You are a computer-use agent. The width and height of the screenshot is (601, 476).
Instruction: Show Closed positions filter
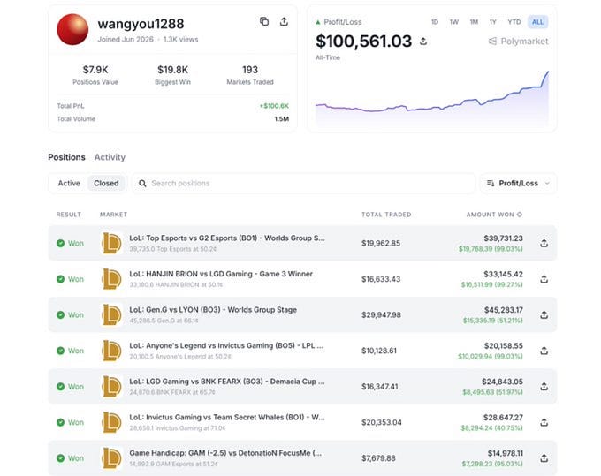point(106,183)
